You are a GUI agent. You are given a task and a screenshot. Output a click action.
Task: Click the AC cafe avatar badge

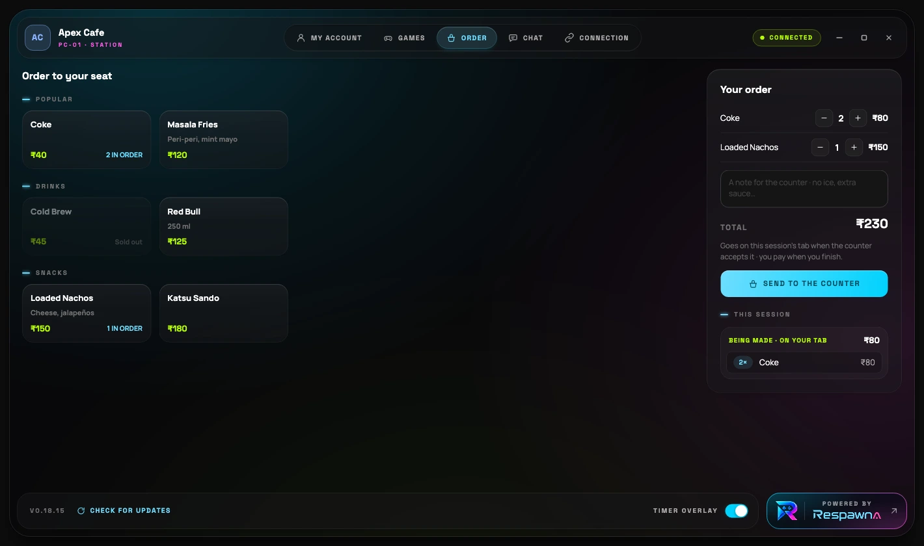(38, 38)
